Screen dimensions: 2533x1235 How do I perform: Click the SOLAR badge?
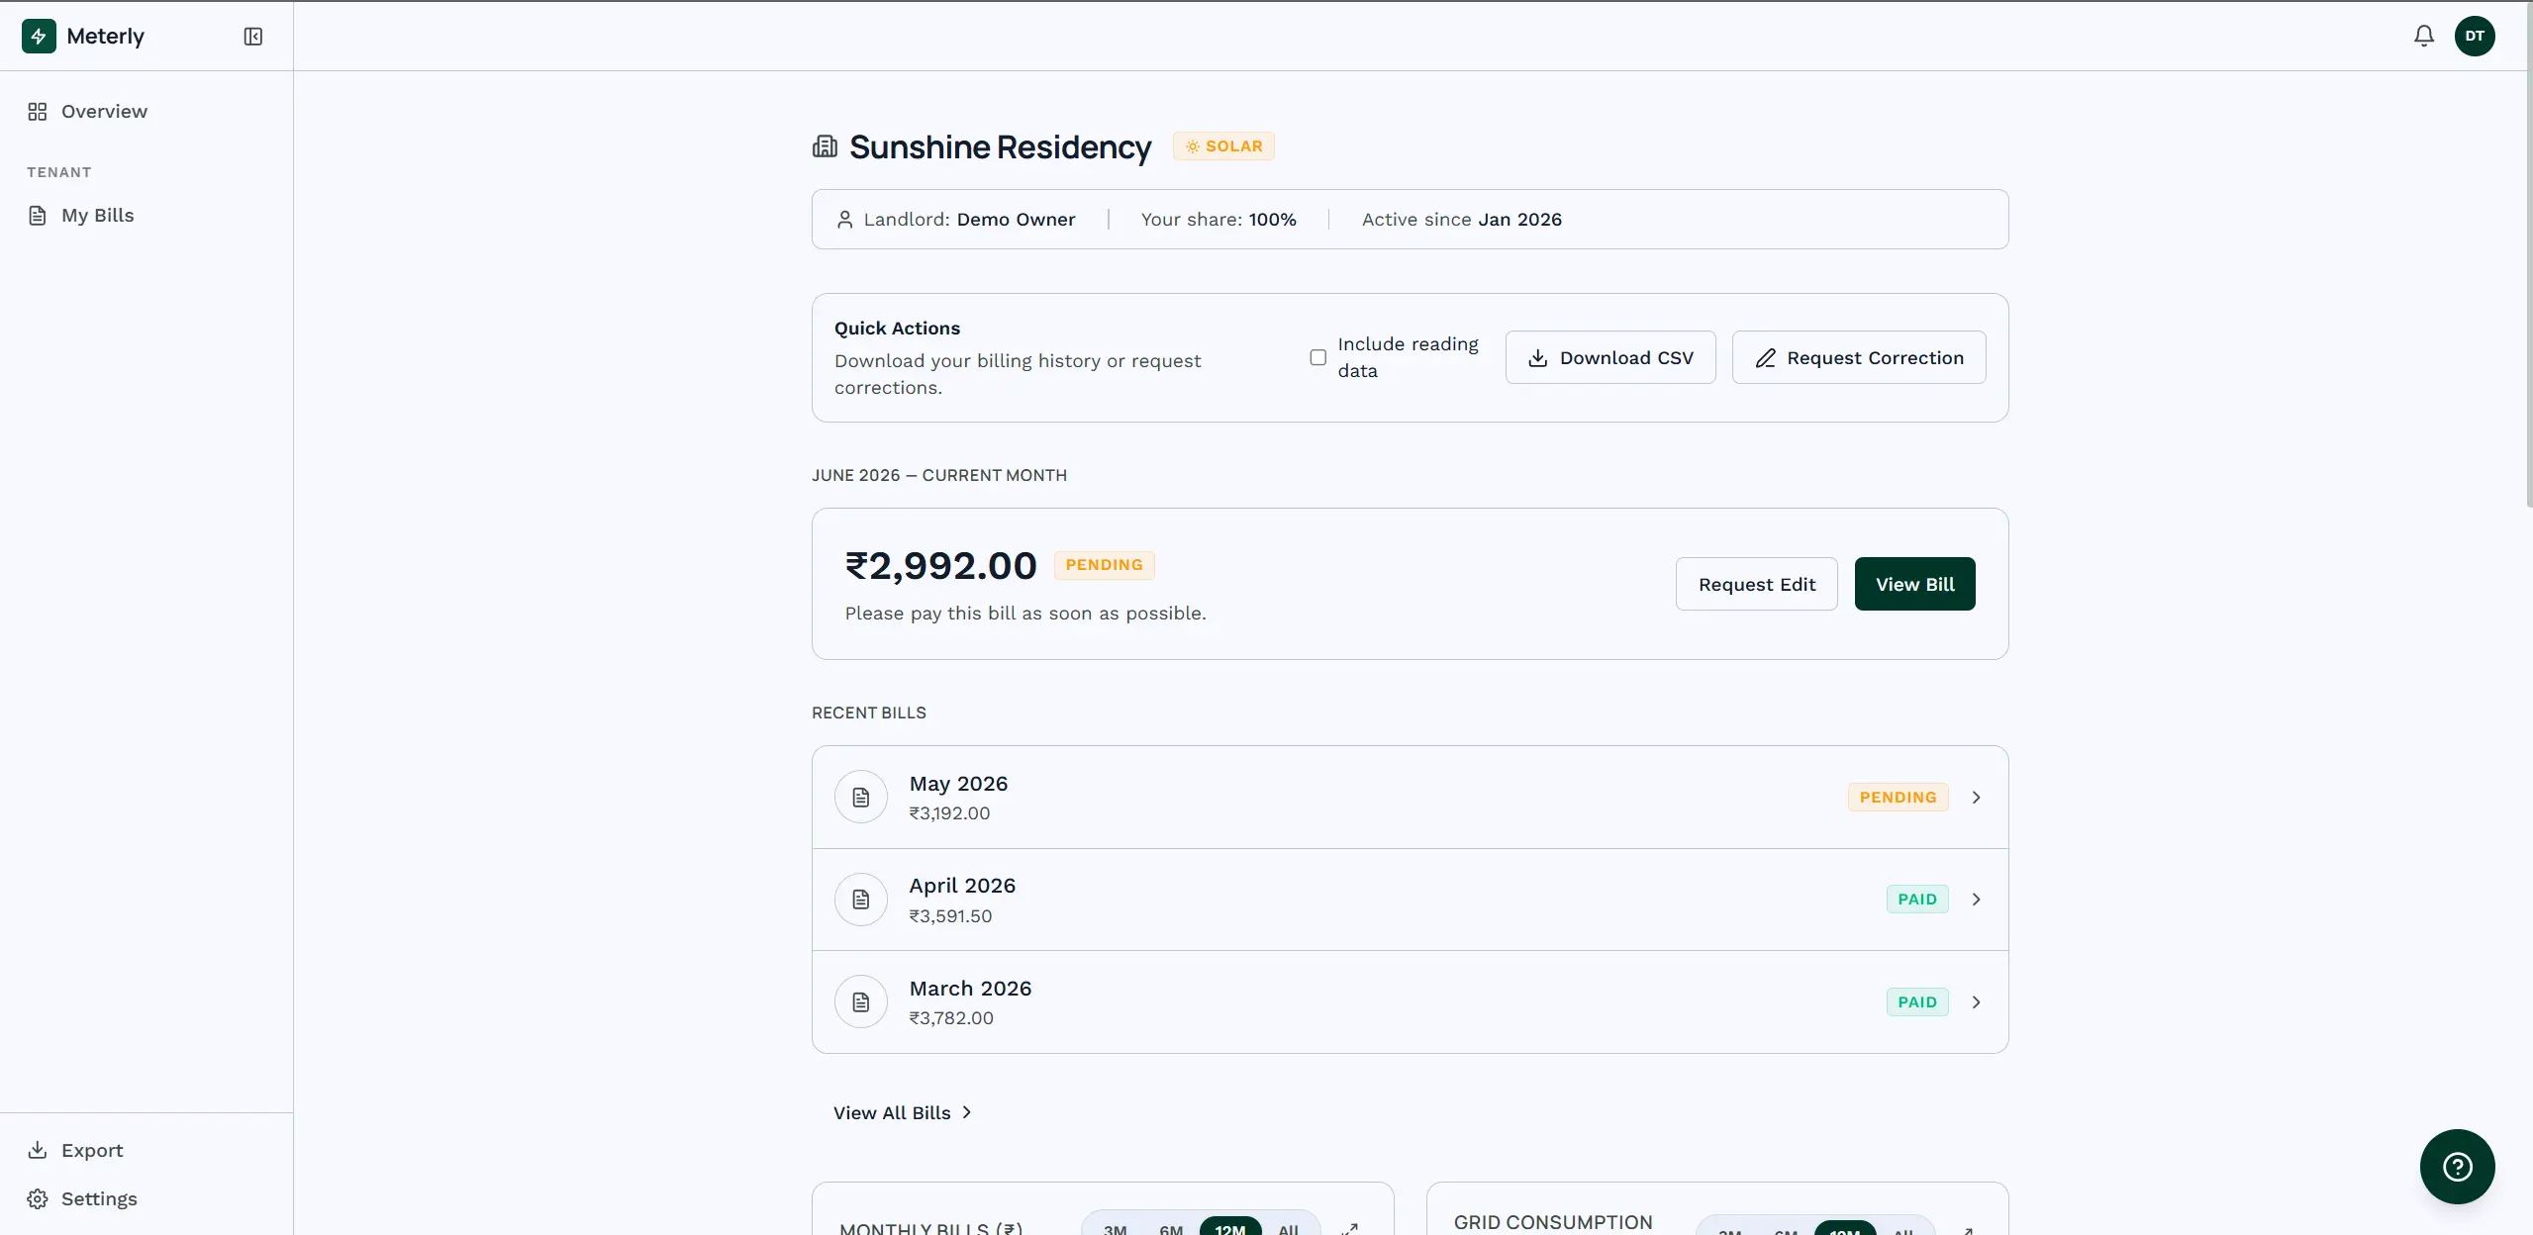(x=1223, y=146)
